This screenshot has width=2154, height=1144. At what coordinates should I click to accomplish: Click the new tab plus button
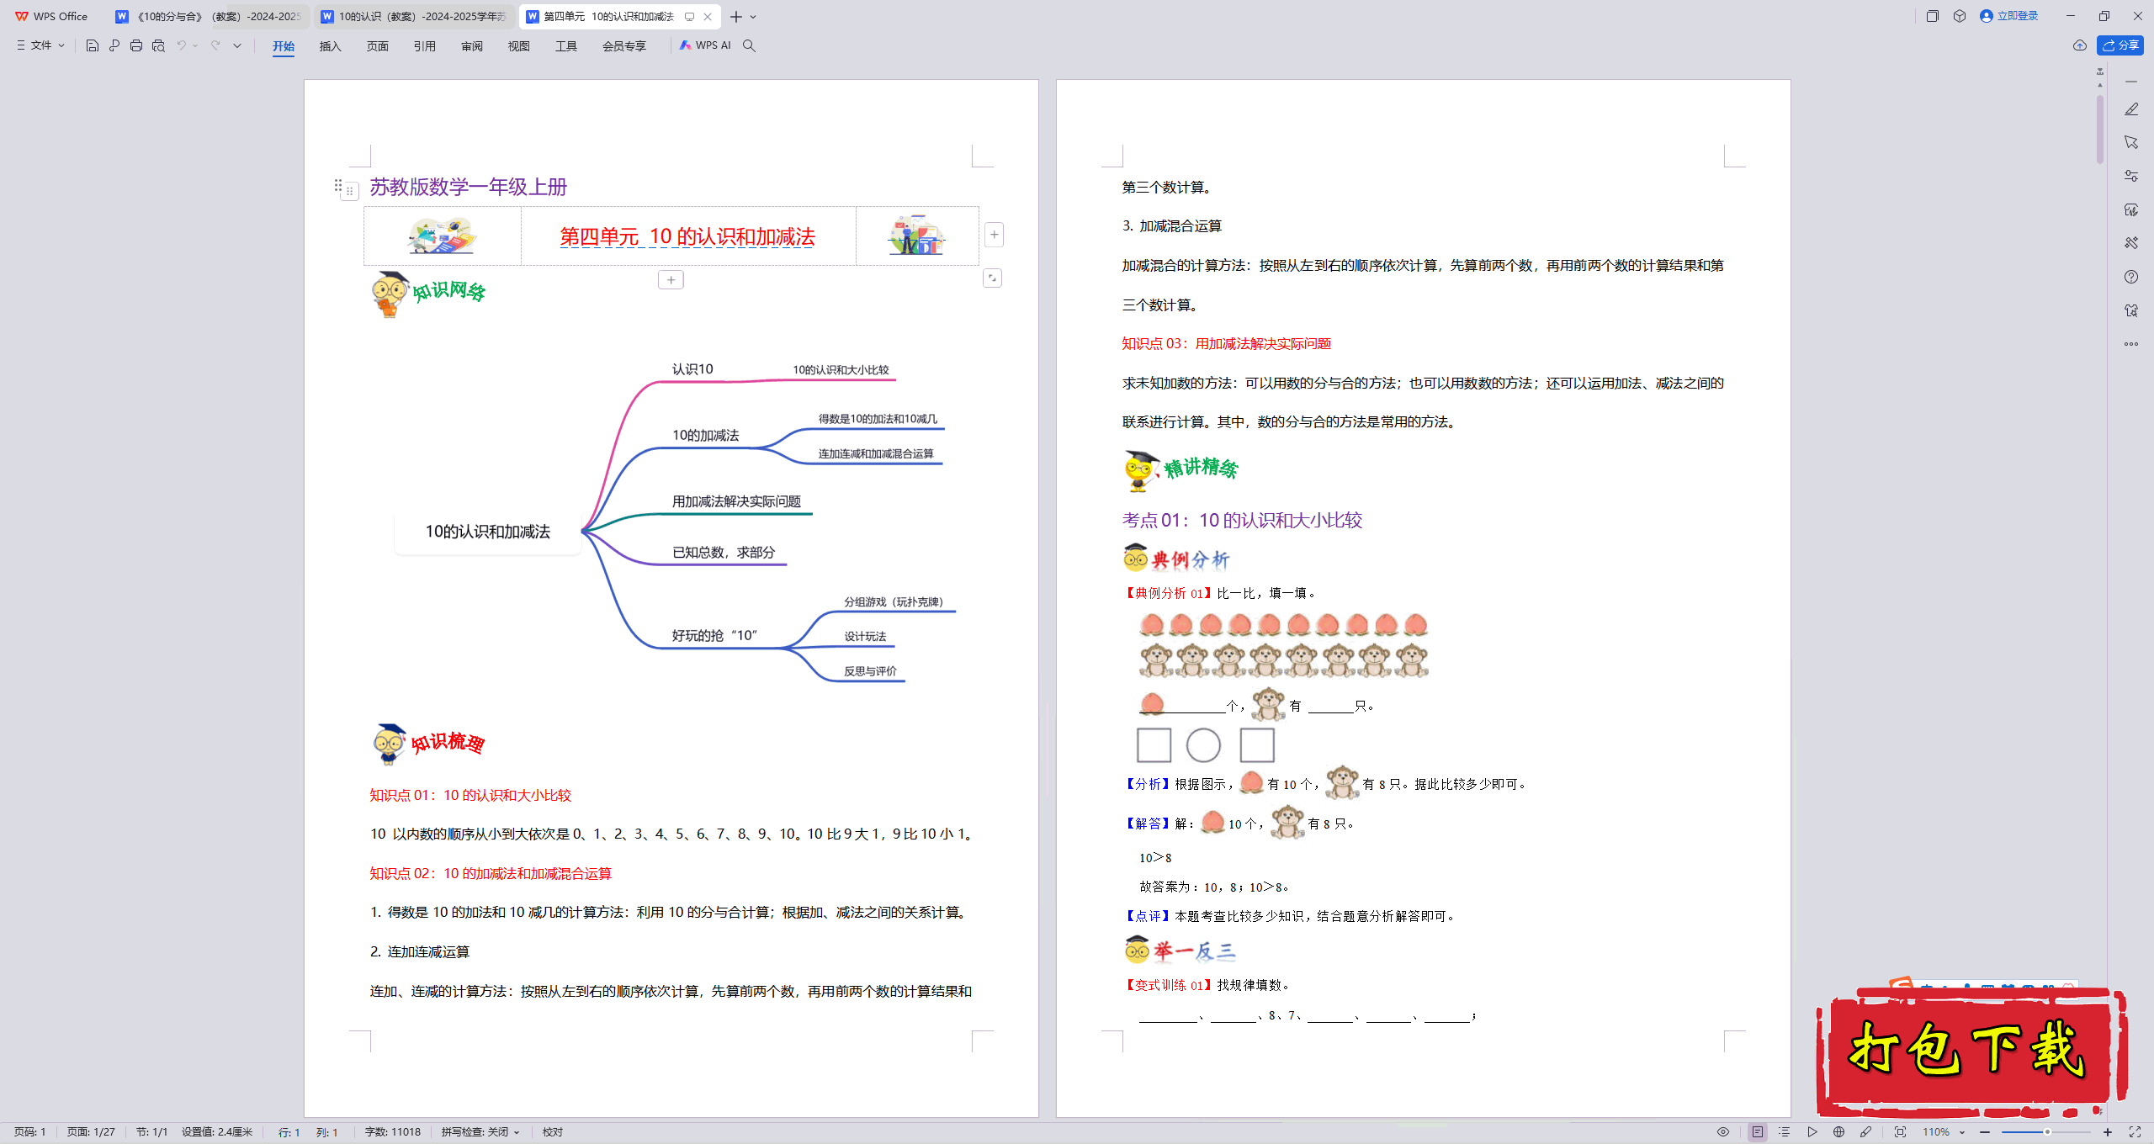[x=736, y=17]
